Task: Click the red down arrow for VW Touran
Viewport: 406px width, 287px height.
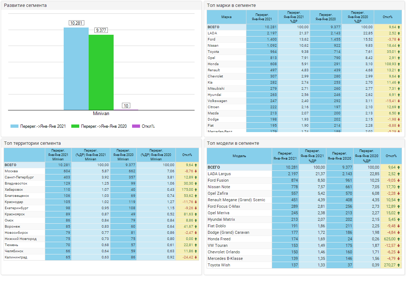Action: coord(399,245)
